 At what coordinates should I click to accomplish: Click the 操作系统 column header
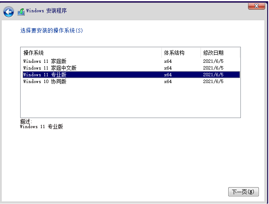(91, 53)
